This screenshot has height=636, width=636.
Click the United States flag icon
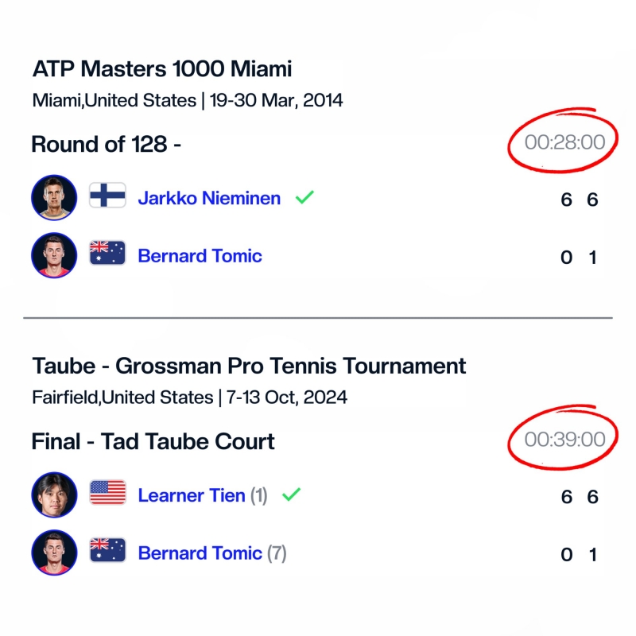click(107, 494)
